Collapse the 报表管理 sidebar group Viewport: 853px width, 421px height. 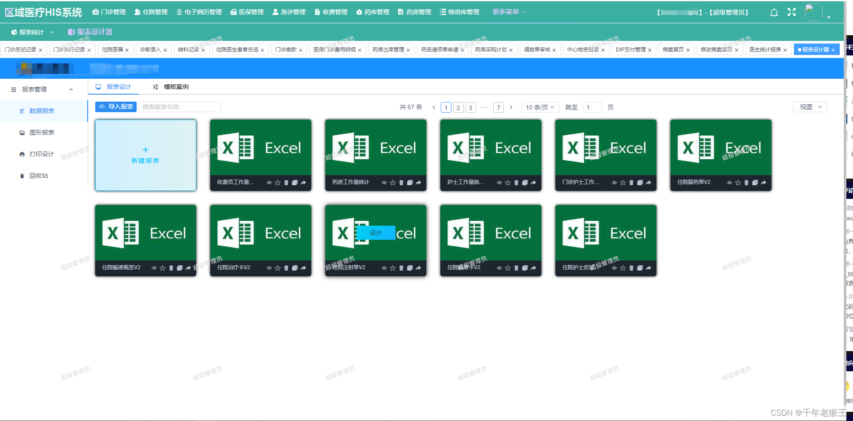coord(71,89)
